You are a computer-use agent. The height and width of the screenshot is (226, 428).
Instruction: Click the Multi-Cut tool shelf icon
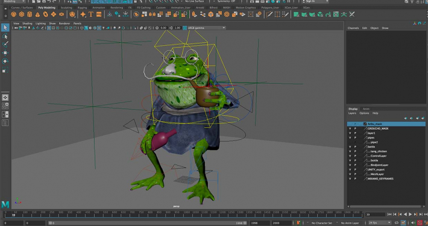269,14
